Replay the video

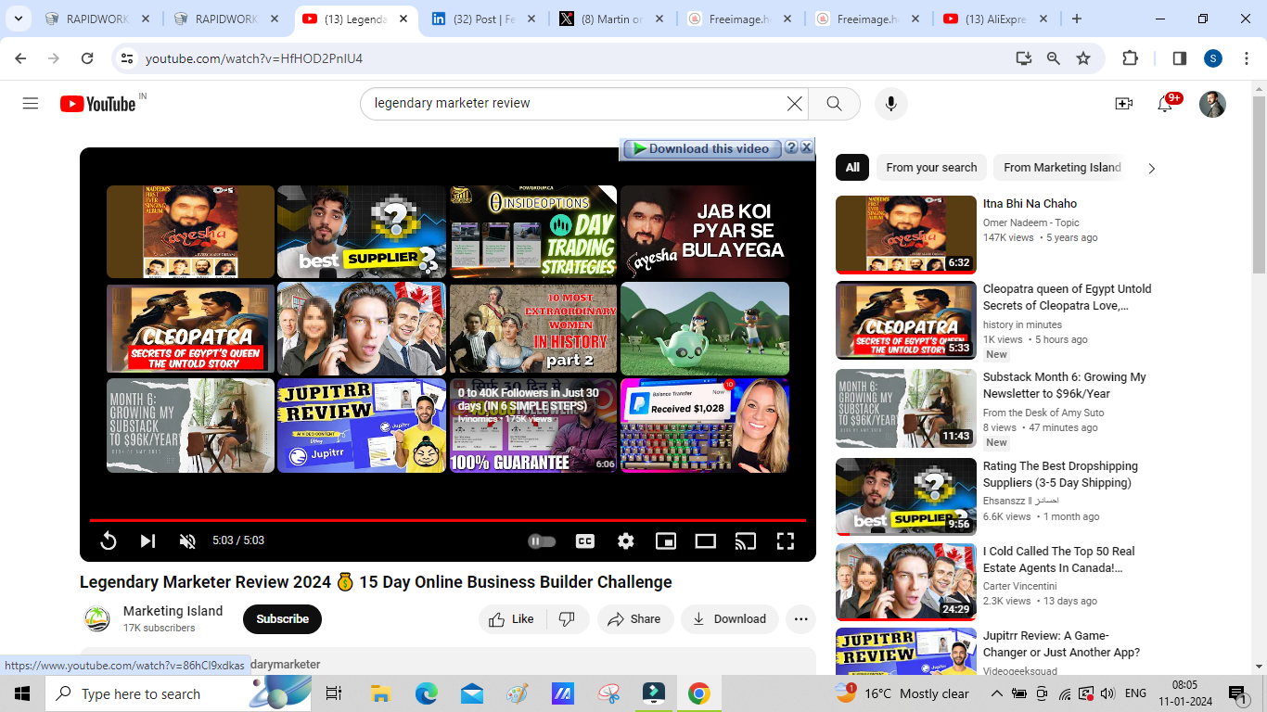pos(108,541)
